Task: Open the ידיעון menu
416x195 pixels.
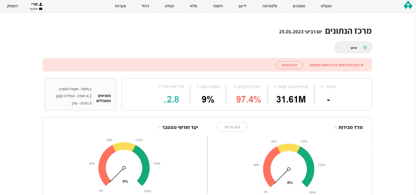Action: point(243,6)
